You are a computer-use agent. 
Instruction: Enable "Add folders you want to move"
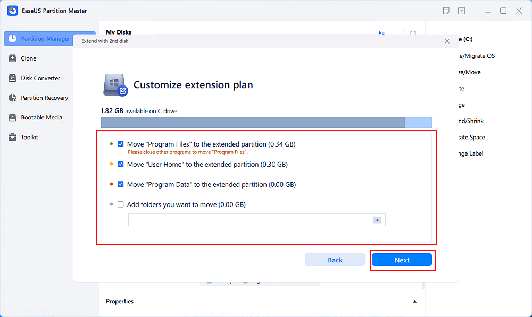(121, 204)
